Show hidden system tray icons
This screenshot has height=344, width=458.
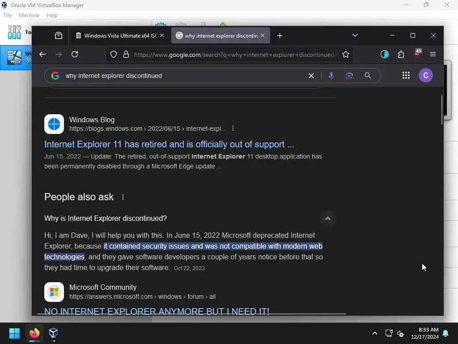tap(375, 333)
